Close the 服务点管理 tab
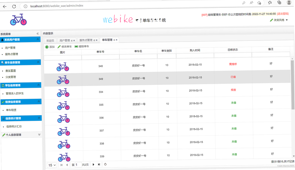 pos(97,40)
